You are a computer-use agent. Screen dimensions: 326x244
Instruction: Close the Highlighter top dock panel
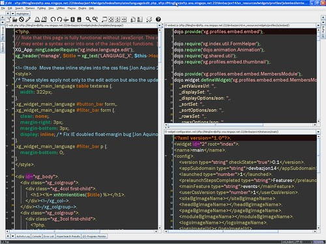8,14
